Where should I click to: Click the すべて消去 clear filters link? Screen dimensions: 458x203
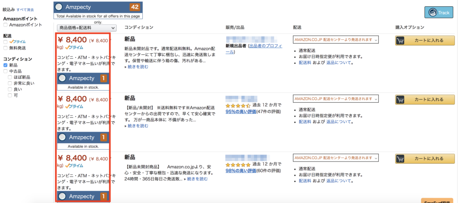[25, 10]
